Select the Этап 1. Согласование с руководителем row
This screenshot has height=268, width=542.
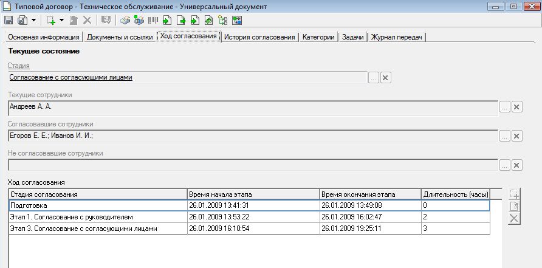[x=249, y=217]
